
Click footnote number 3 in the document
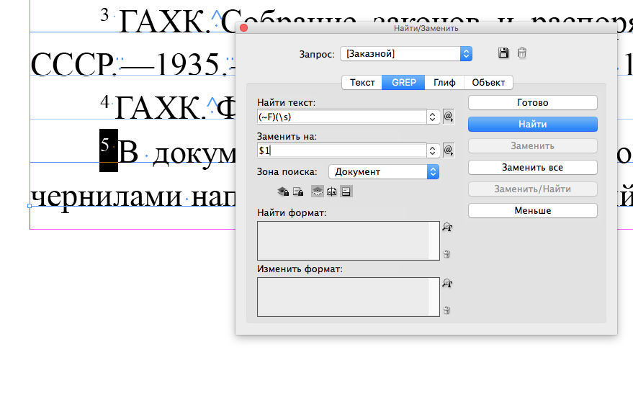point(104,15)
